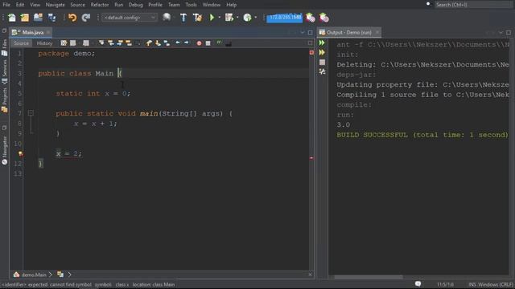Click Find Previous Occurrence editor icon
Screen dimensions: 515x289
[111, 43]
